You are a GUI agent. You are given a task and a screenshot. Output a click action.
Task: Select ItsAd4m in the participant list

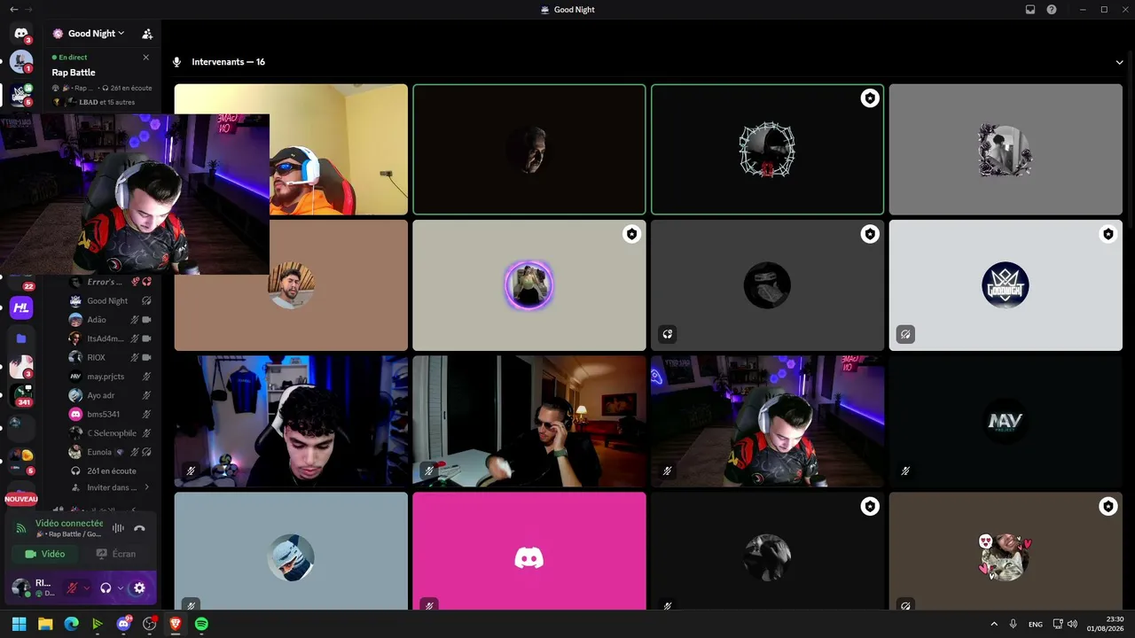[110, 338]
